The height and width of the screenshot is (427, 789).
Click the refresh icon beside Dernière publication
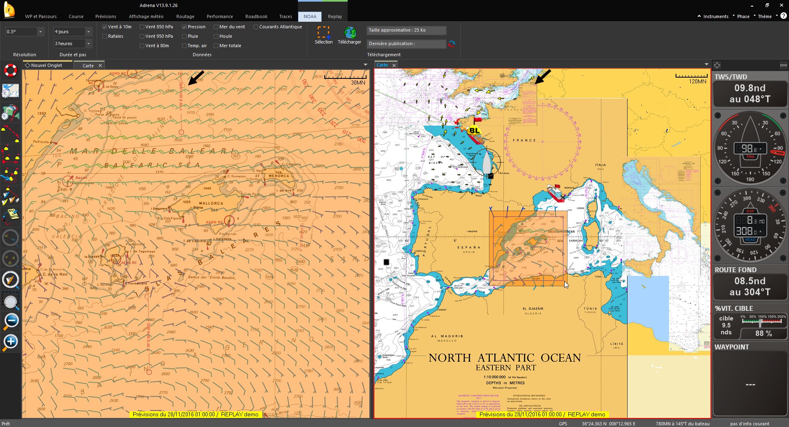452,44
